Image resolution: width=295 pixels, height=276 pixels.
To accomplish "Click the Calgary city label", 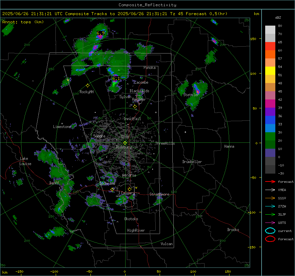I will tap(128, 193).
